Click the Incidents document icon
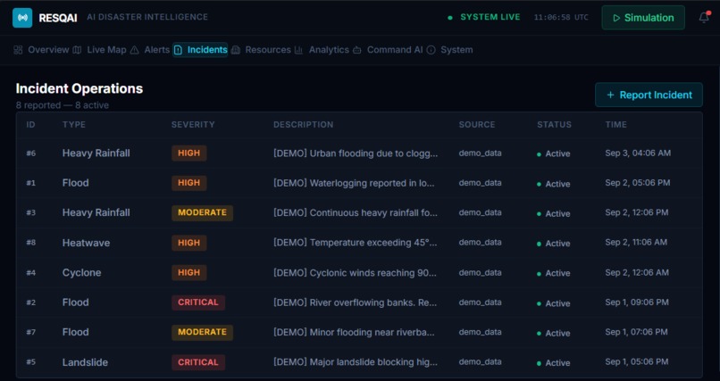The height and width of the screenshot is (381, 720). [x=178, y=50]
